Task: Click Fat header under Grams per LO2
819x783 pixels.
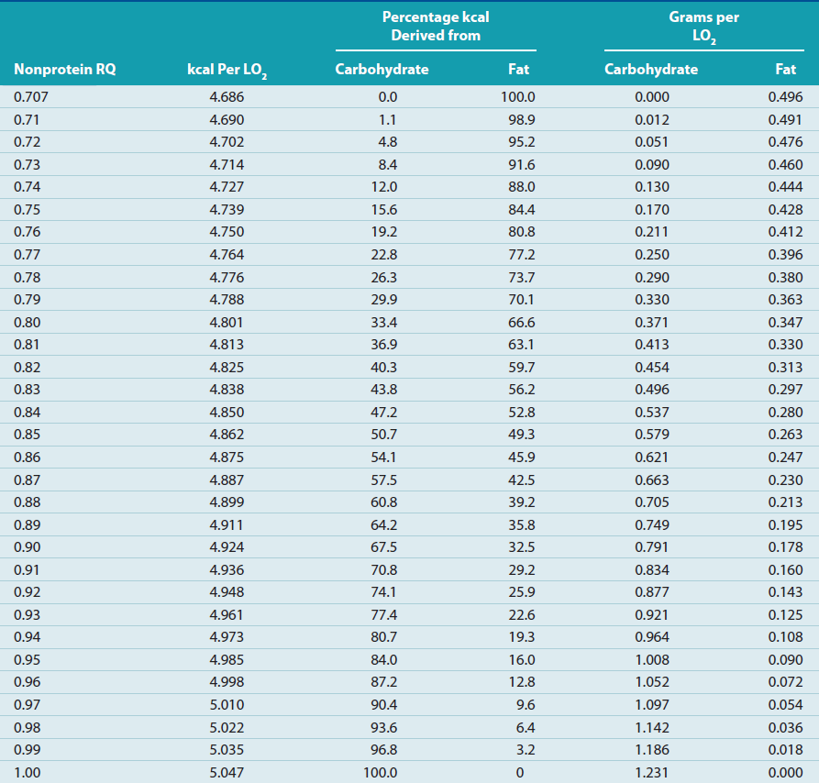Action: point(785,69)
